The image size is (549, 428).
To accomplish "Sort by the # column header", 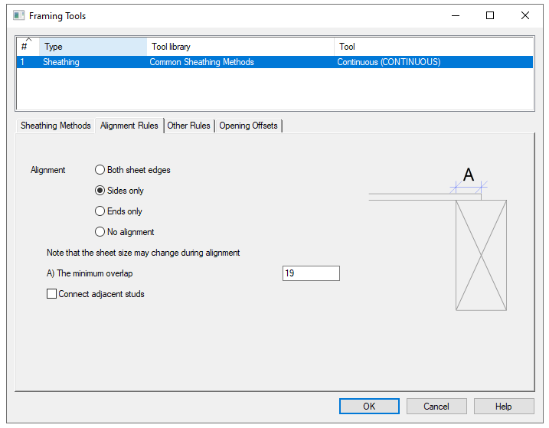I will tap(28, 47).
